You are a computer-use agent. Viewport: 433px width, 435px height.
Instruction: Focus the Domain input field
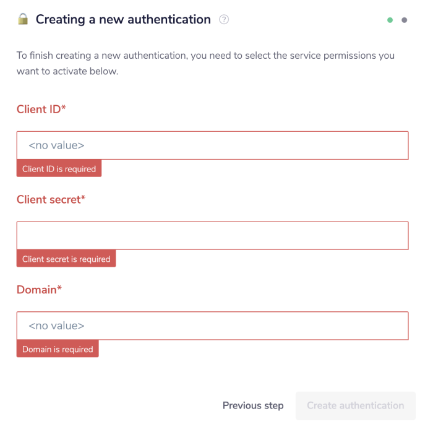click(212, 325)
